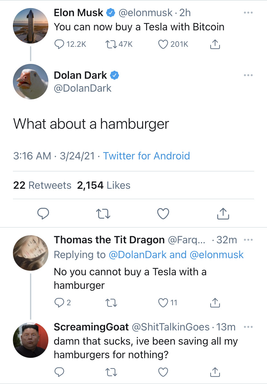Open more options on Elon Musk's tweet
Screen dimensions: 267x384
pos(248,13)
